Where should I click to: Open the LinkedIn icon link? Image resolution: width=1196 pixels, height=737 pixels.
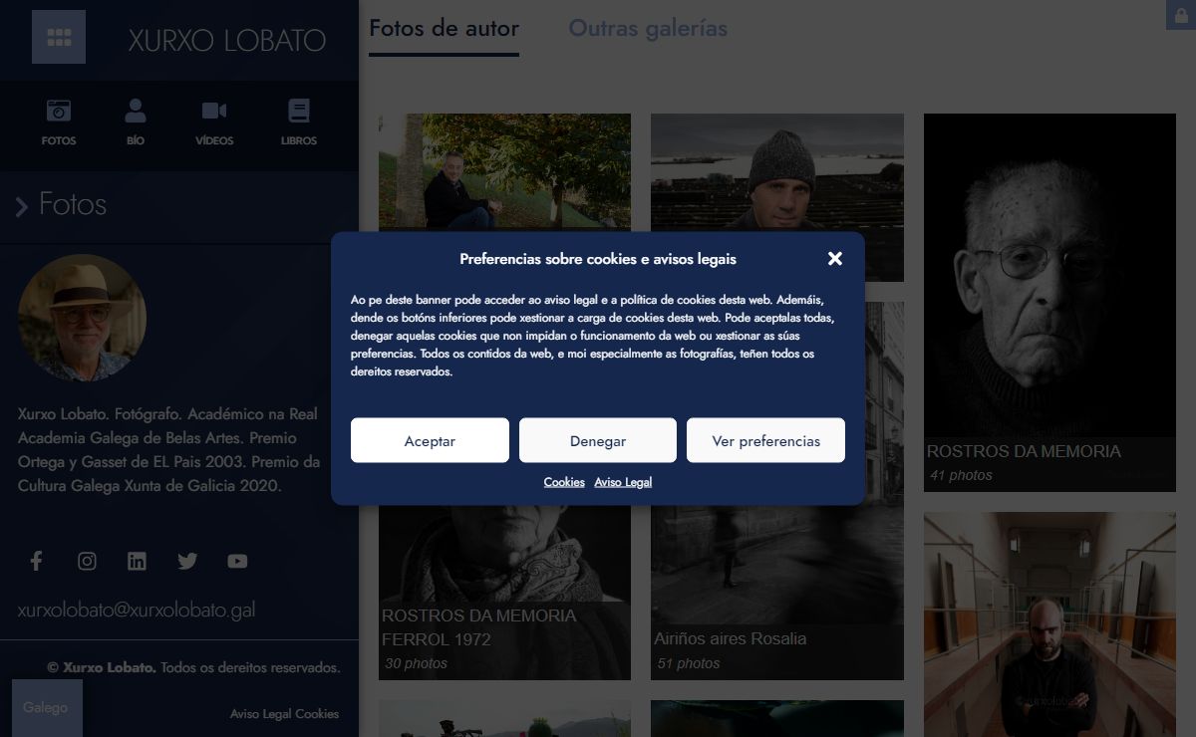tap(137, 561)
